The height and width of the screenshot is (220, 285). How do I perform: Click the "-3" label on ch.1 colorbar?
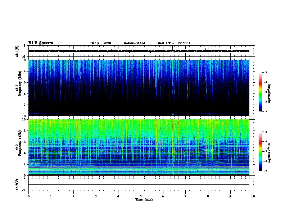[x=266, y=72]
